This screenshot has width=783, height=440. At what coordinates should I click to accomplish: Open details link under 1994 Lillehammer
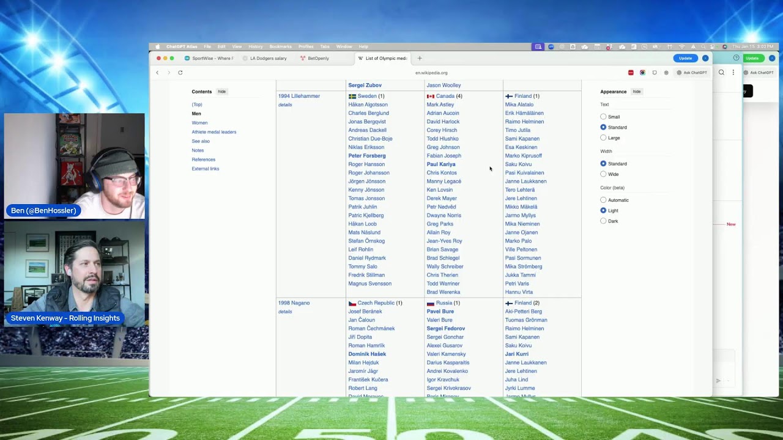click(x=285, y=105)
